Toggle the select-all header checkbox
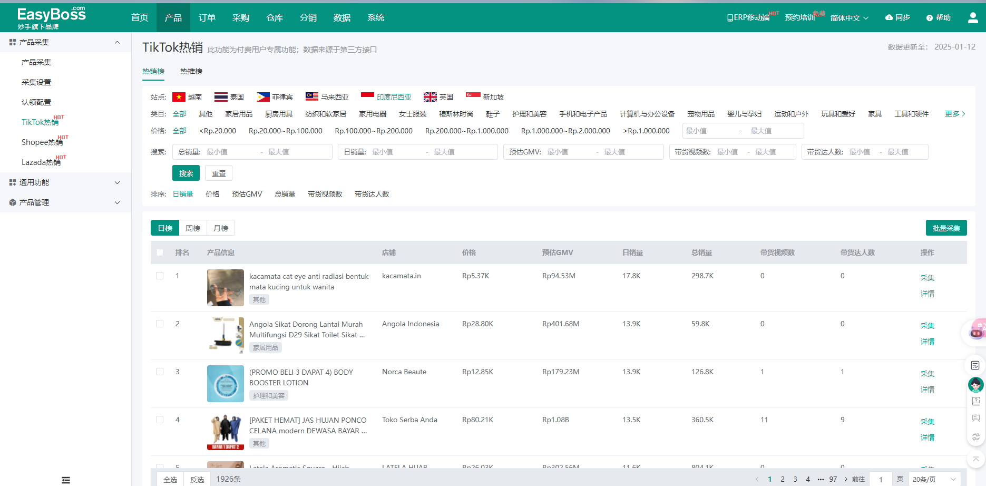This screenshot has height=486, width=986. [160, 252]
